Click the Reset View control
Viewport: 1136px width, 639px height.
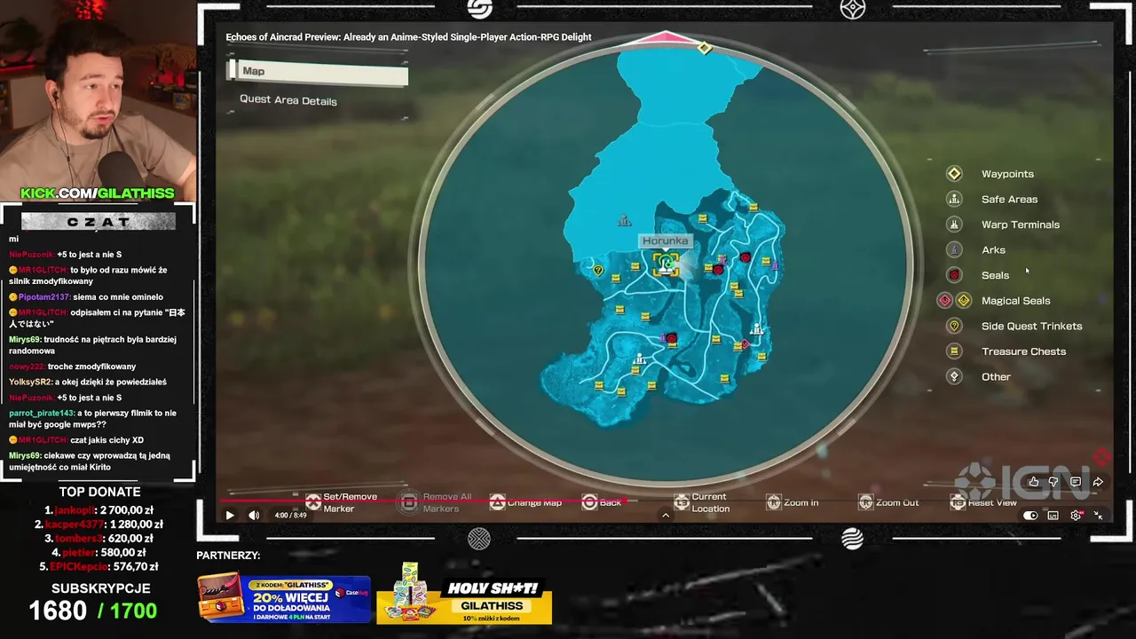[983, 502]
